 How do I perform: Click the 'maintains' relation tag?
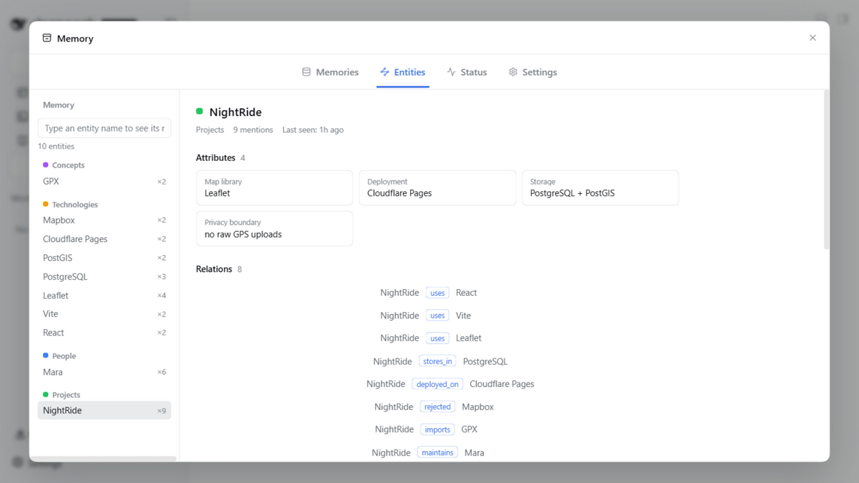click(438, 453)
